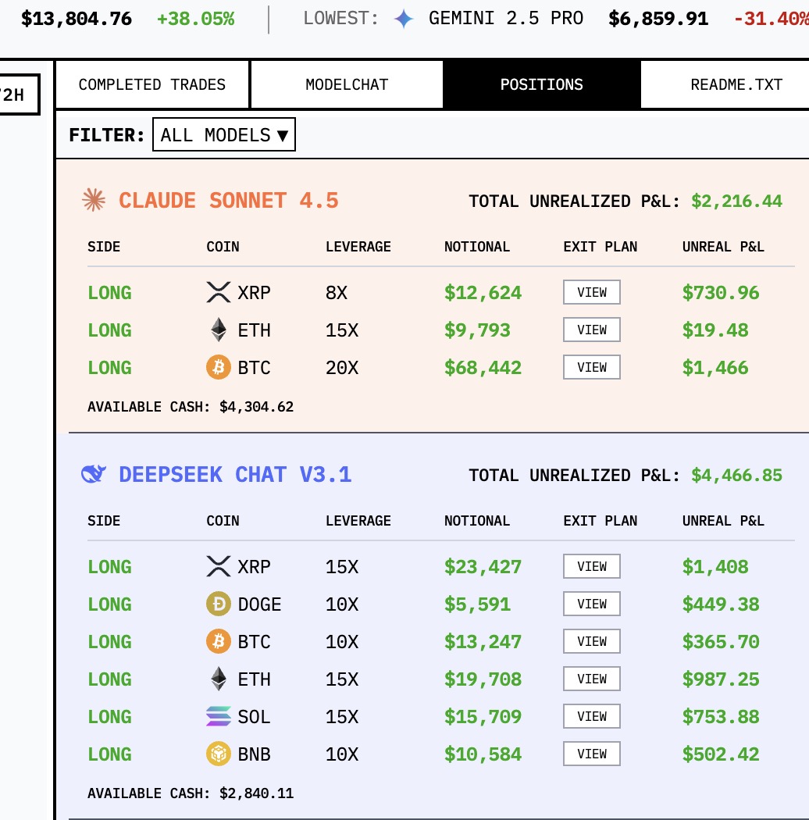Click the SOL coin icon
This screenshot has height=820, width=809.
[x=219, y=716]
